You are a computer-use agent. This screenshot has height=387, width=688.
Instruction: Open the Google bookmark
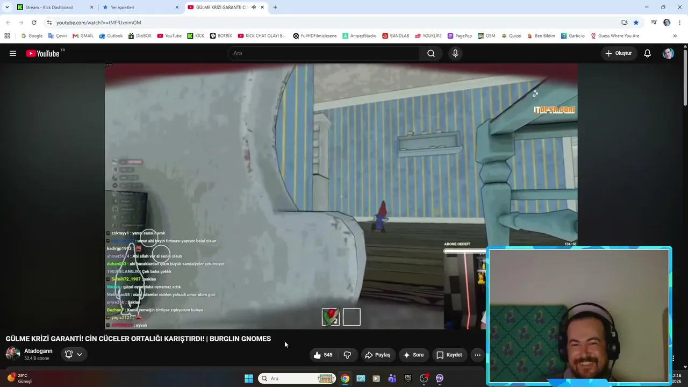(32, 36)
